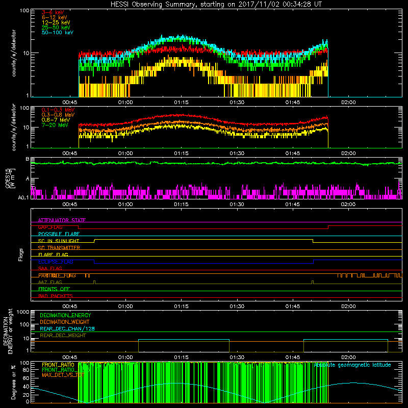Click the DECIMATION_ENERGY legend label

[65, 315]
